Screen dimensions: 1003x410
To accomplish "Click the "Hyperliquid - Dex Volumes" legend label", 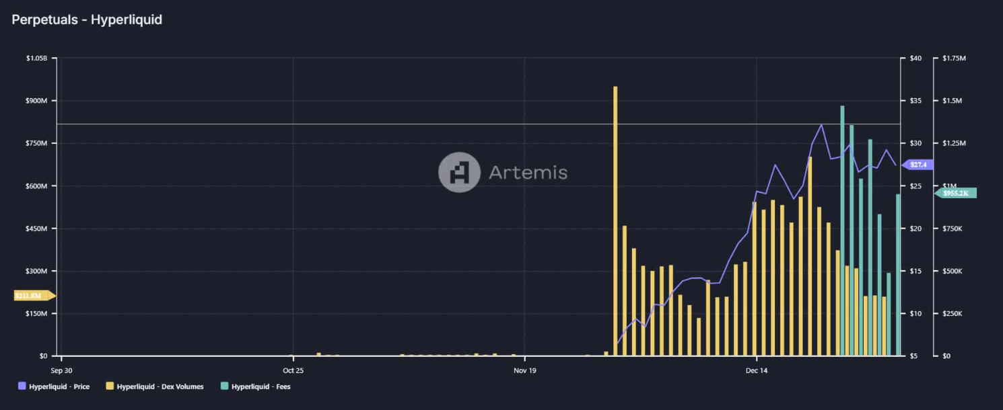I will pos(160,387).
